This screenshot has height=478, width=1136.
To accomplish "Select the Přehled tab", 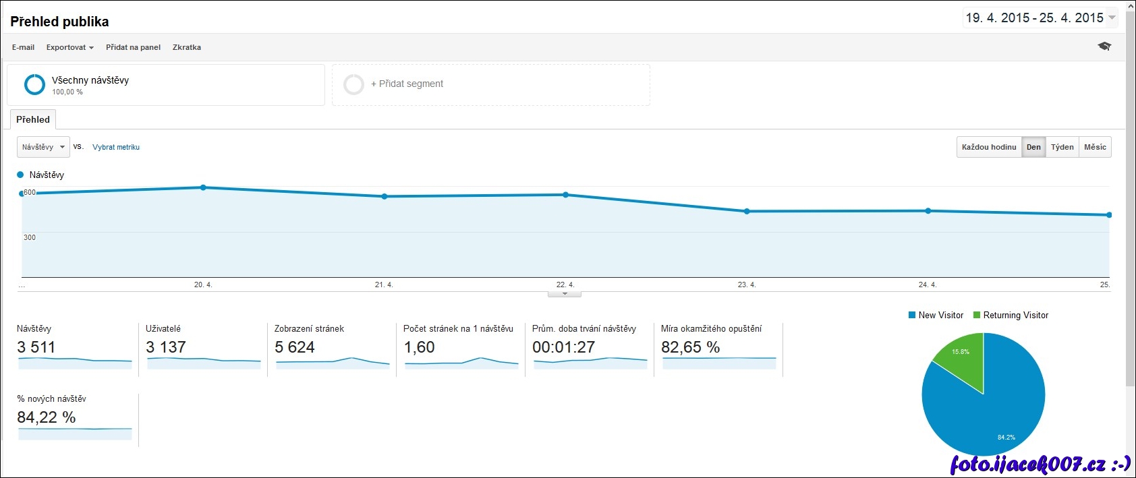I will (x=33, y=119).
